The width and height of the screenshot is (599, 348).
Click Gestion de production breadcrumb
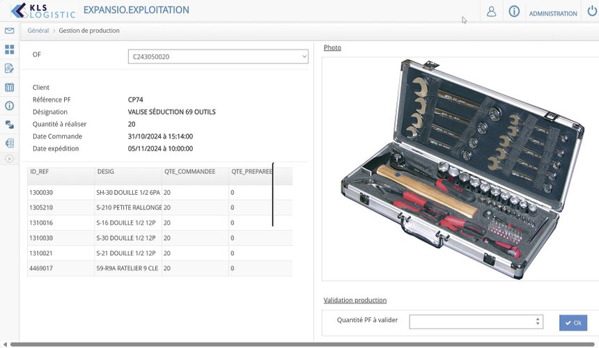89,31
